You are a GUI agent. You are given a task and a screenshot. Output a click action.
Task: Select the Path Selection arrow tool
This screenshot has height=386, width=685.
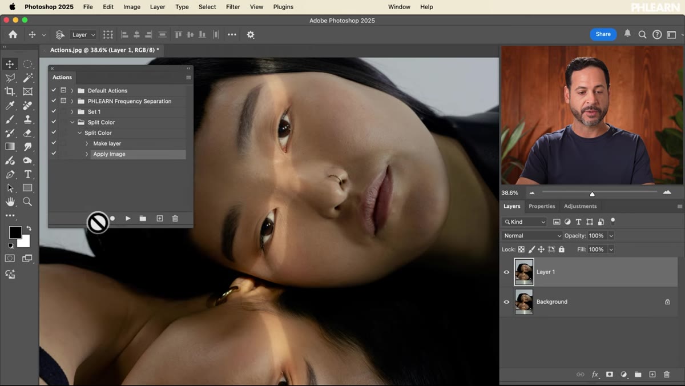pos(10,188)
